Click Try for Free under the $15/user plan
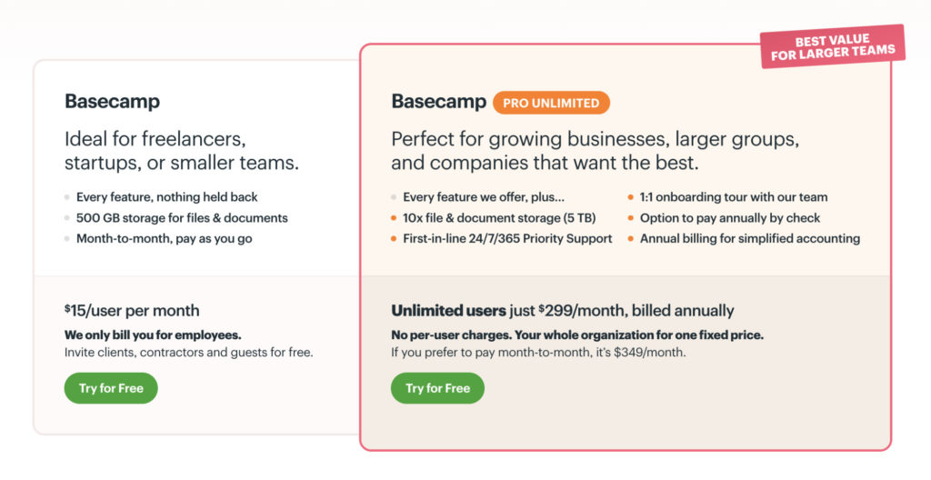931x480 pixels. tap(111, 388)
